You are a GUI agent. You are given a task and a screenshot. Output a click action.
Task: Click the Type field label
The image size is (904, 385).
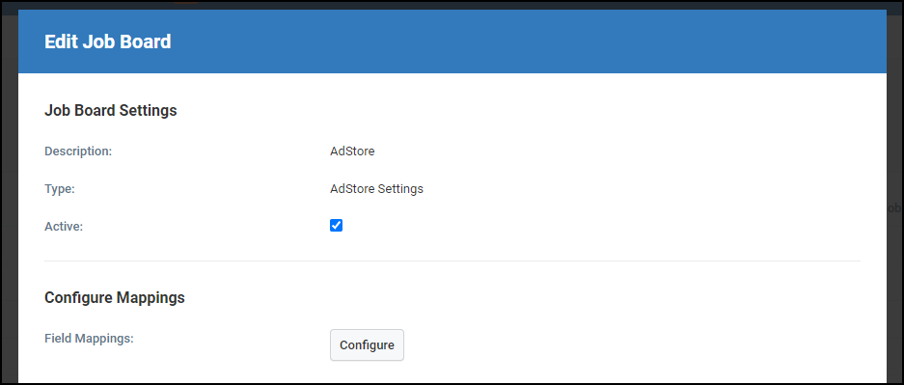(x=60, y=188)
